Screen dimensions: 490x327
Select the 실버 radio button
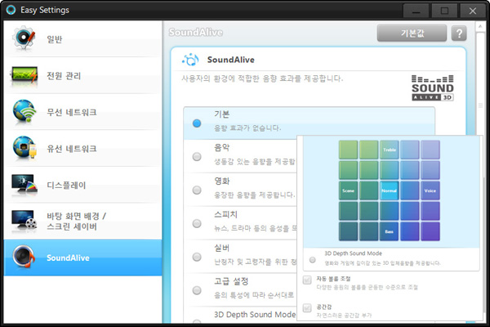197,257
